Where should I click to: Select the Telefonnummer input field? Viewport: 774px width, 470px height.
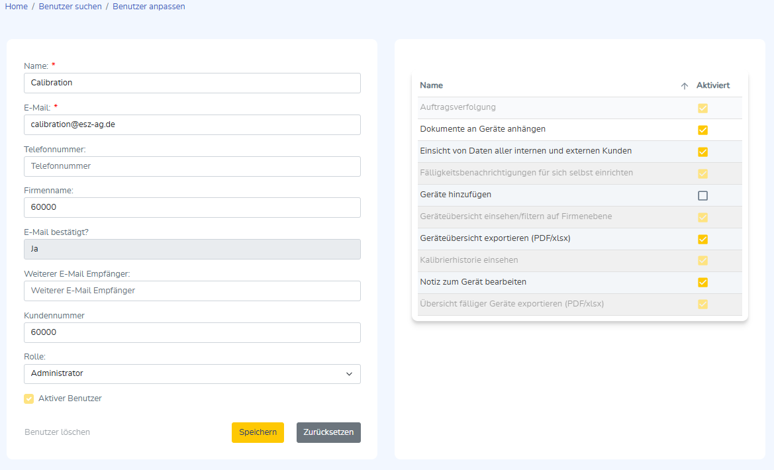tap(192, 166)
